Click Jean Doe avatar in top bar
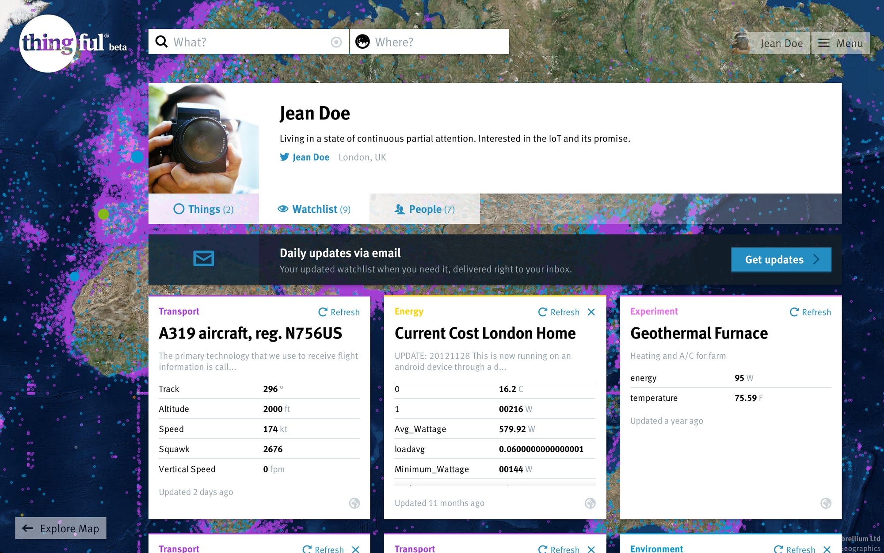The height and width of the screenshot is (553, 884). (741, 43)
